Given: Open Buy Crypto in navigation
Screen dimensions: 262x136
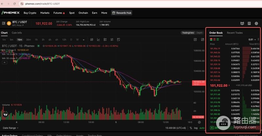Looking at the screenshot, I should coord(30,13).
